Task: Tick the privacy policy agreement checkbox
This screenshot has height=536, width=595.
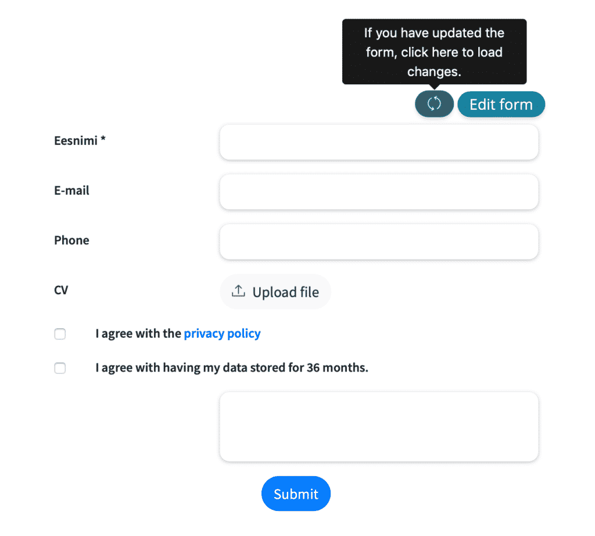Action: click(60, 334)
